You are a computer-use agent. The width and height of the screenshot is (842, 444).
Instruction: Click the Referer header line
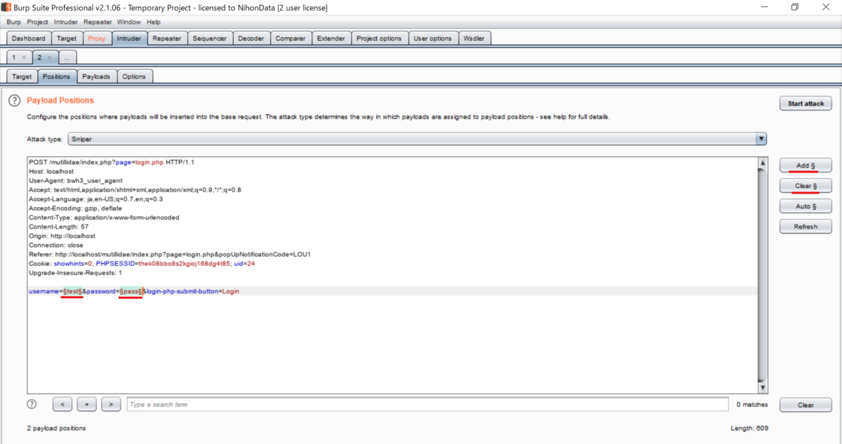pos(170,255)
